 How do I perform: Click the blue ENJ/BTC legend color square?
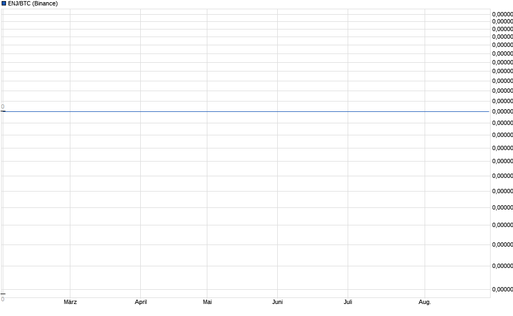4,3
